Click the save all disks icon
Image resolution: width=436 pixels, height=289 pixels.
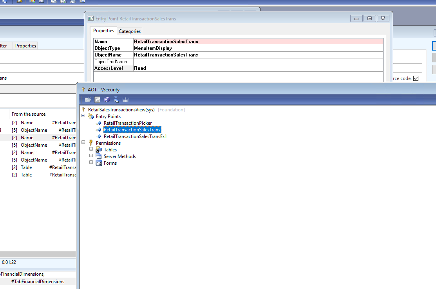pyautogui.click(x=107, y=100)
